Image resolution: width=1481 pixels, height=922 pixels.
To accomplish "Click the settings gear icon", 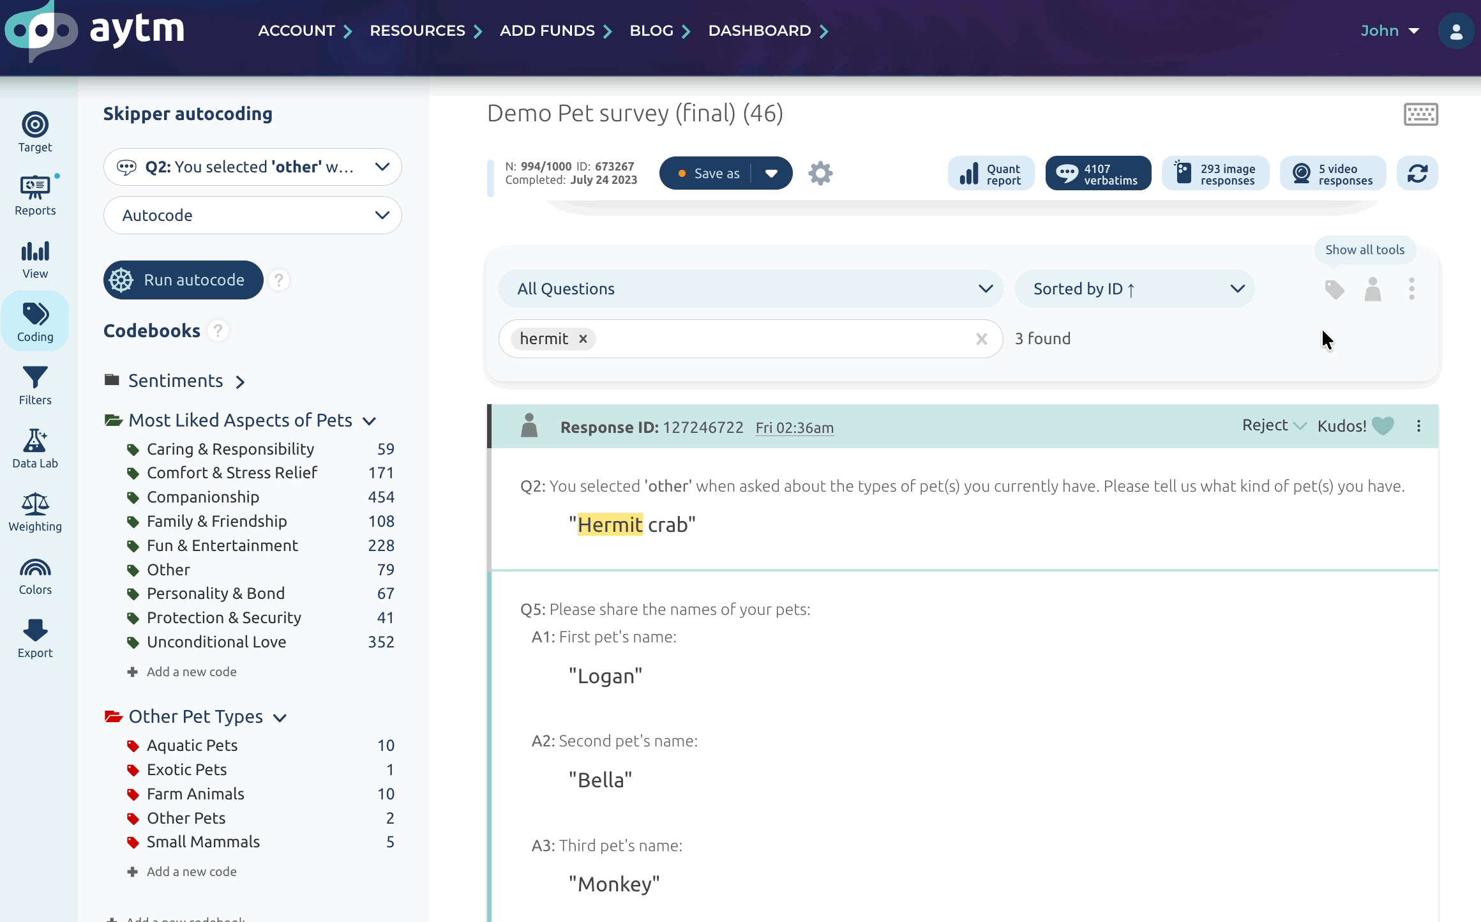I will point(820,173).
